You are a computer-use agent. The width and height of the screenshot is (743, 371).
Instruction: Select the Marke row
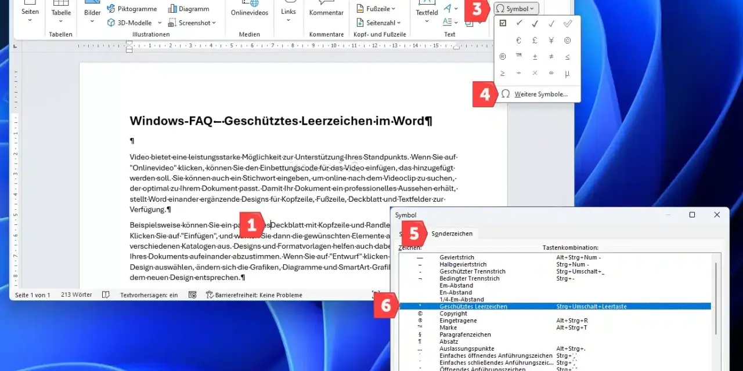click(x=555, y=328)
